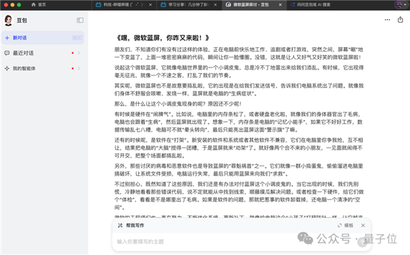Click the send arrow button in input box
This screenshot has height=255, width=410.
(x=362, y=242)
